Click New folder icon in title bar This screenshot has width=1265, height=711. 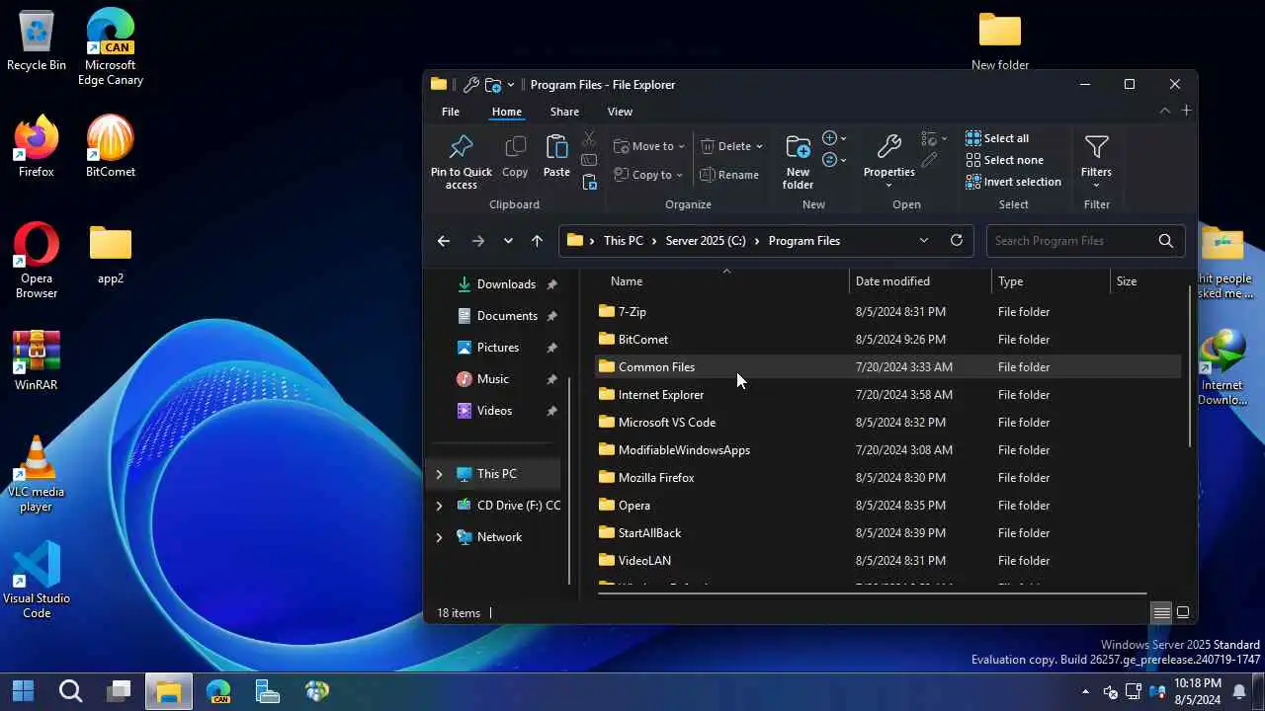click(x=493, y=85)
